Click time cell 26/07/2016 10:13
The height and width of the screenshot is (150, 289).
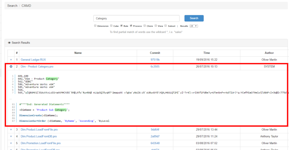point(207,67)
